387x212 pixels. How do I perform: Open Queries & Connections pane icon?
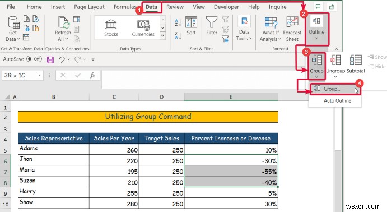click(x=77, y=19)
